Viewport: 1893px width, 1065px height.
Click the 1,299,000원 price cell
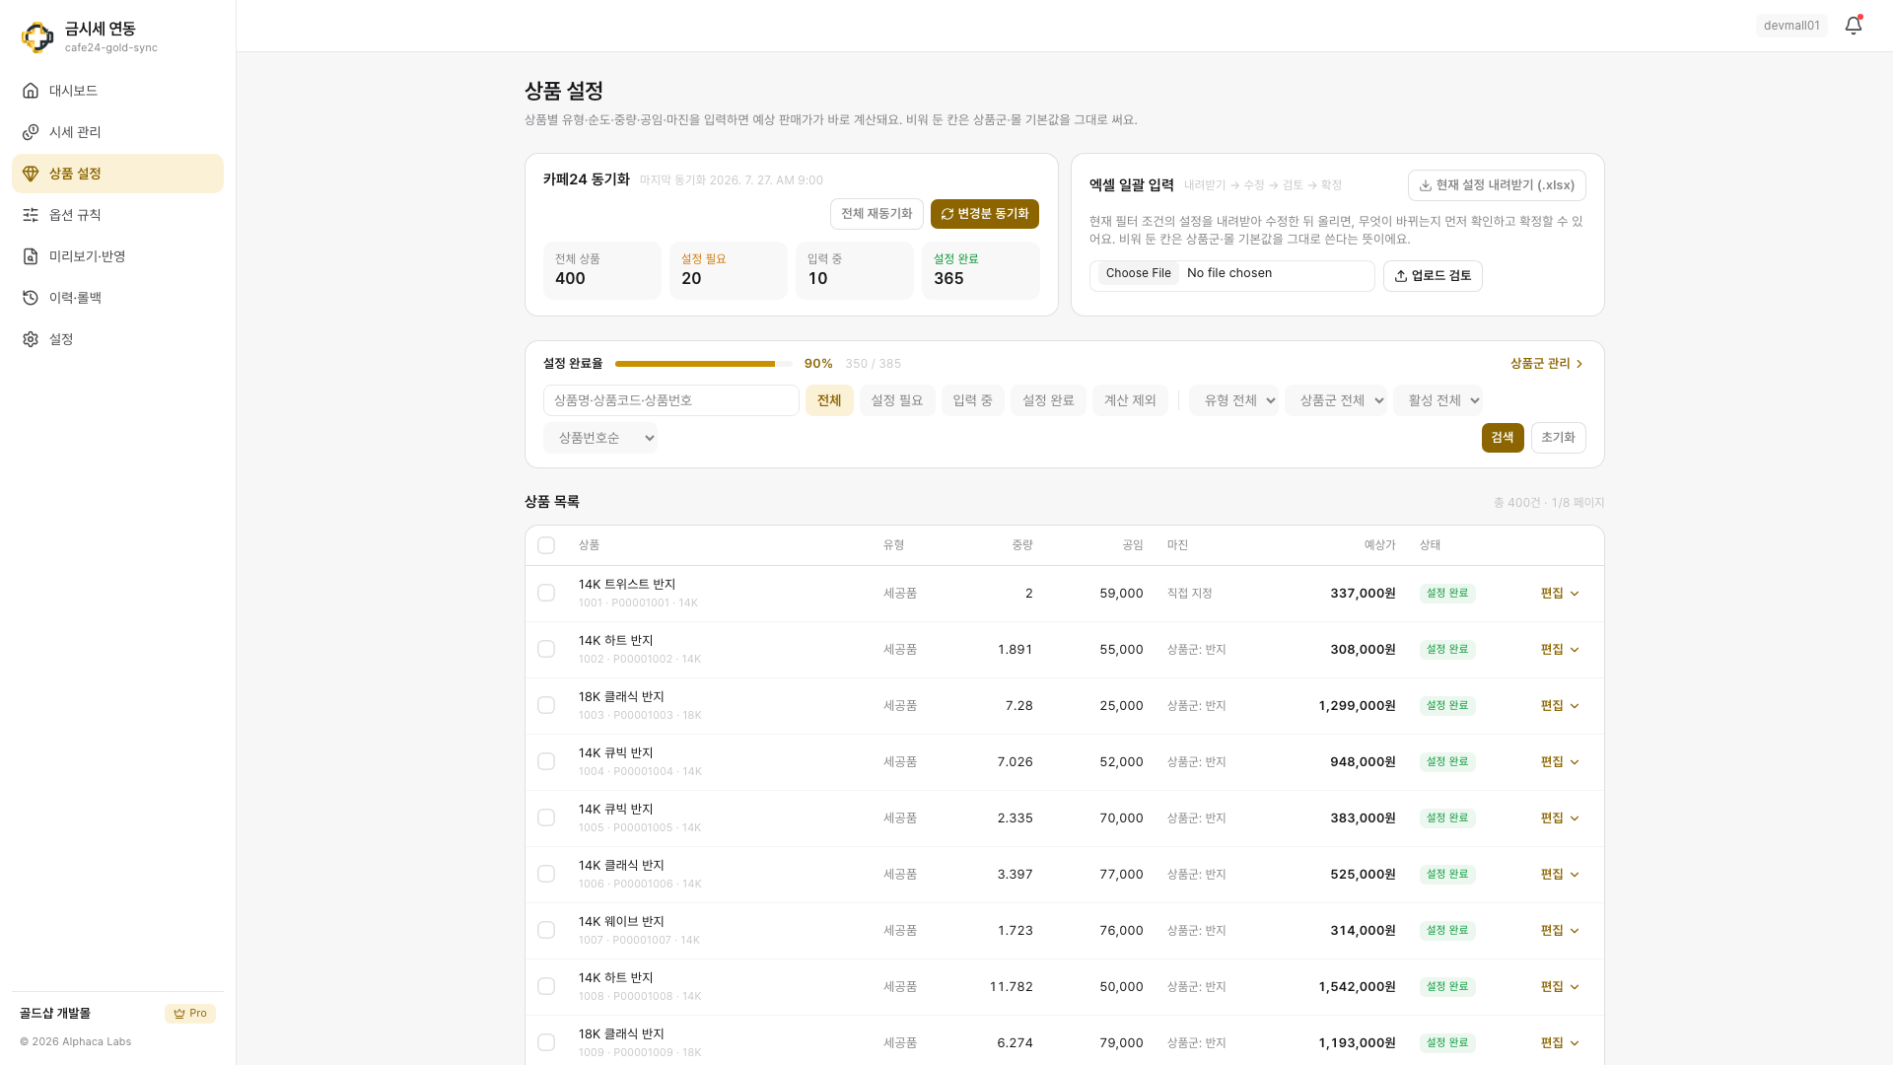pos(1357,706)
